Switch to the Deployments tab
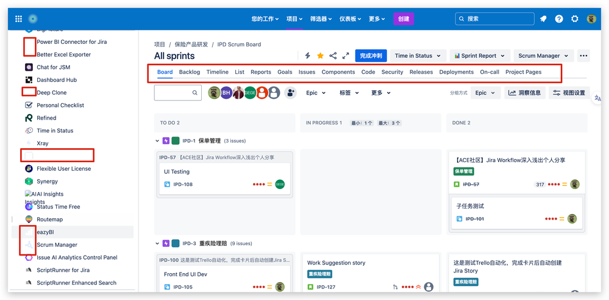Image resolution: width=609 pixels, height=300 pixels. (x=457, y=72)
